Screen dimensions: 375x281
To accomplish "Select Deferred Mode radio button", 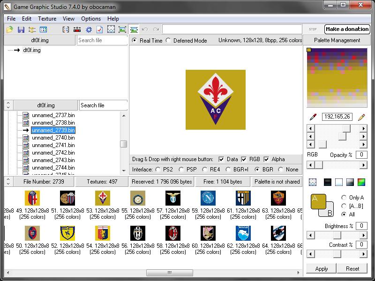I will [x=168, y=40].
